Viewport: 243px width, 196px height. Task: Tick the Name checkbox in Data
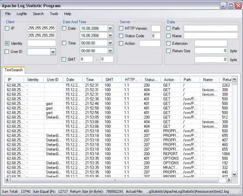168,36
